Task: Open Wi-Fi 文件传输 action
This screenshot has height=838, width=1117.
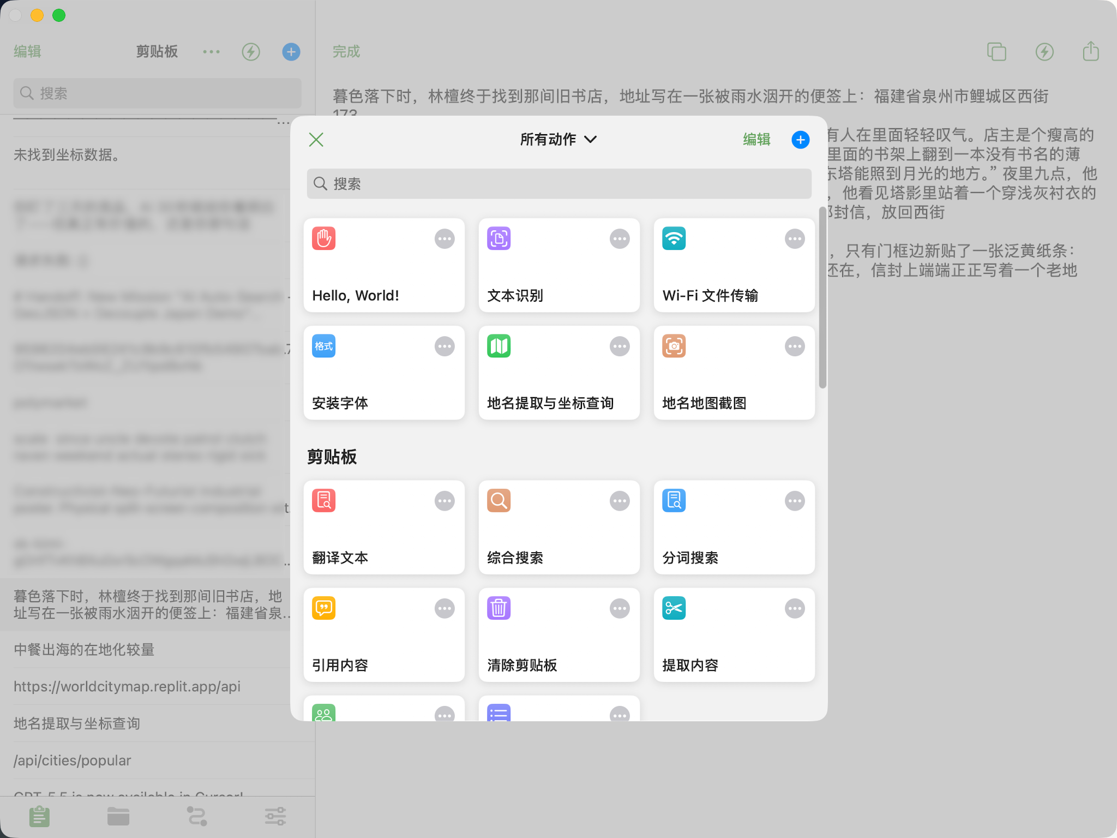Action: tap(734, 266)
